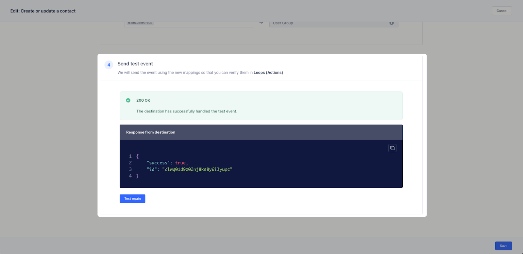Click the "Response from destination" header

[x=151, y=132]
